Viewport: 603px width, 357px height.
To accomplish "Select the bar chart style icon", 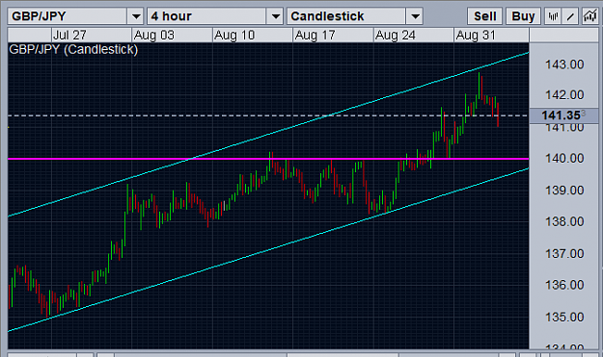I will tap(553, 16).
